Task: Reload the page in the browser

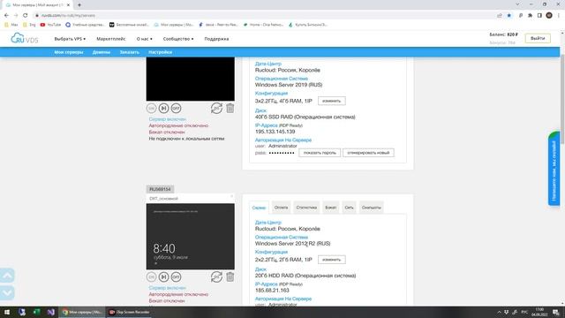Action: (x=26, y=16)
